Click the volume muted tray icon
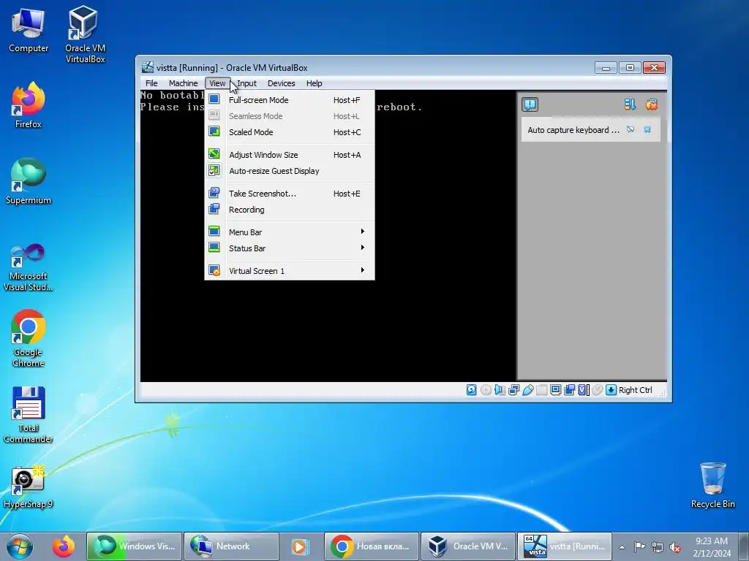 click(x=675, y=546)
